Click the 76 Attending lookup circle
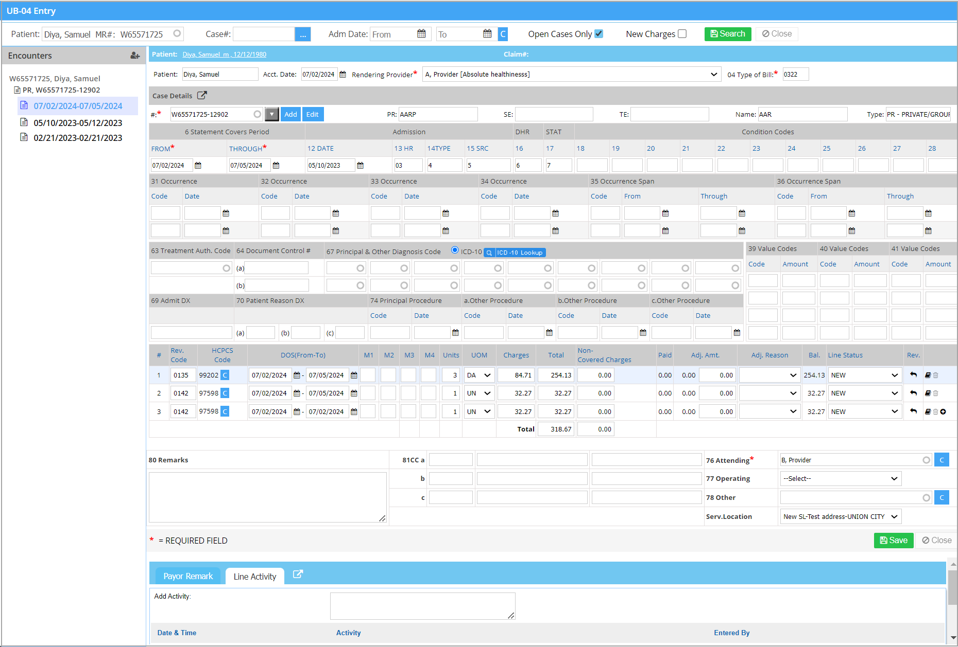Screen dimensions: 958x647 [927, 460]
